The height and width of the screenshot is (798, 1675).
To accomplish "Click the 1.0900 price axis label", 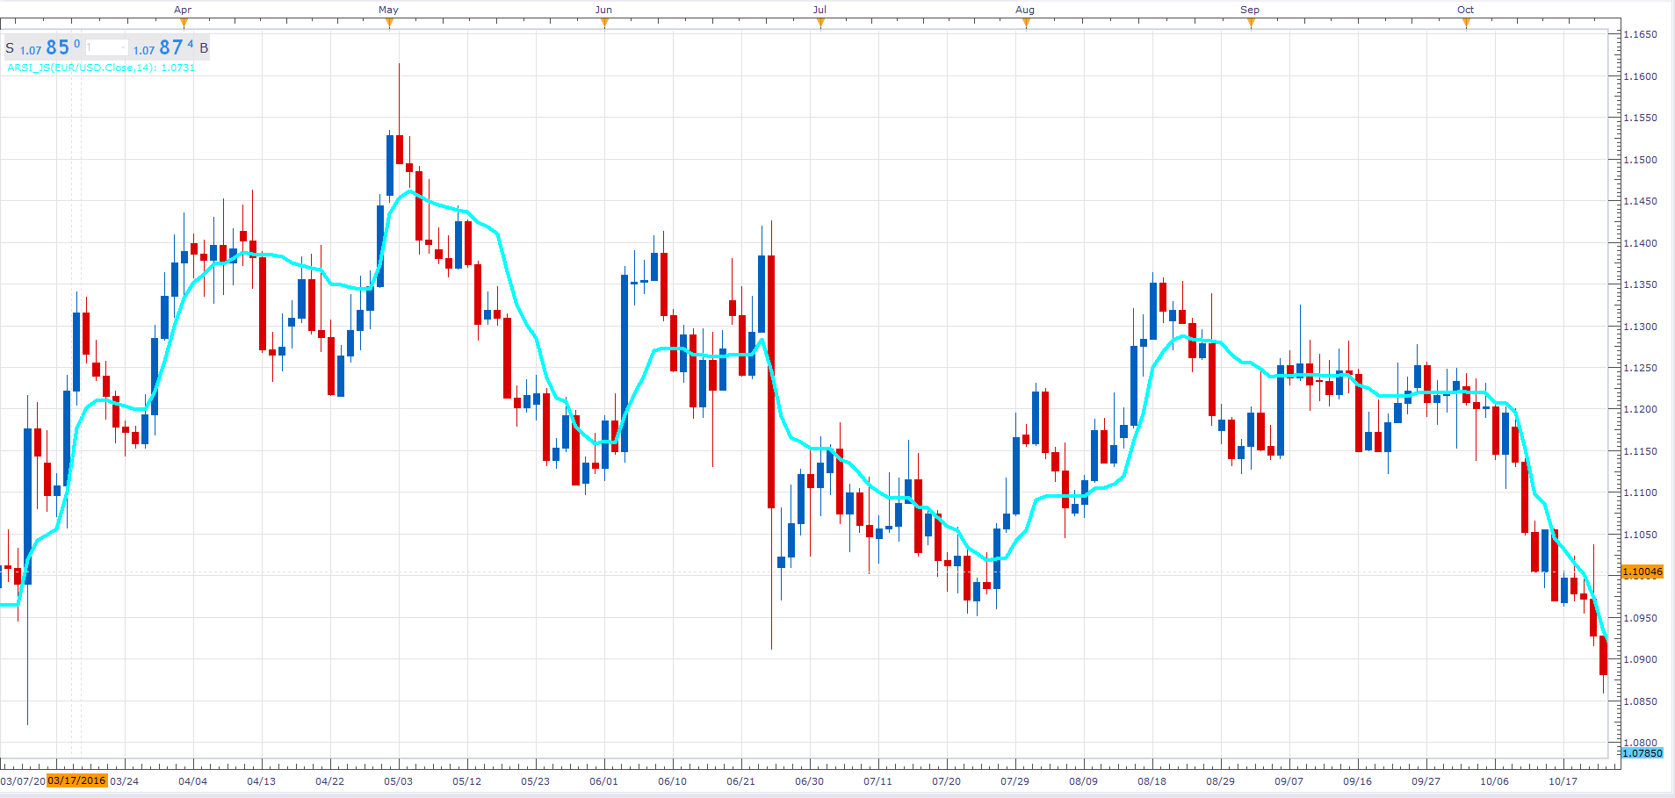I will pyautogui.click(x=1641, y=659).
